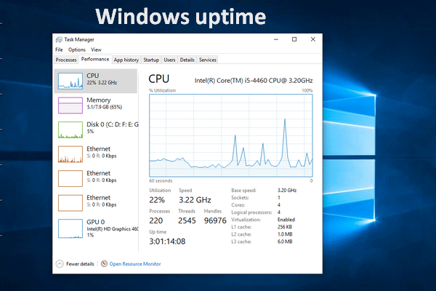
Task: Select the Memory usage thumbnail
Action: point(70,105)
